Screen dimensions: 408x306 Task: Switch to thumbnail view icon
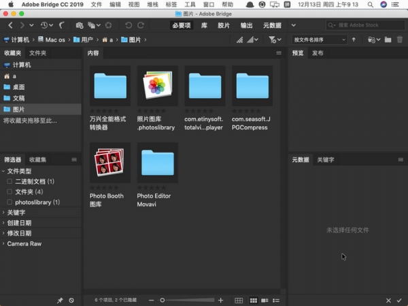tap(254, 301)
